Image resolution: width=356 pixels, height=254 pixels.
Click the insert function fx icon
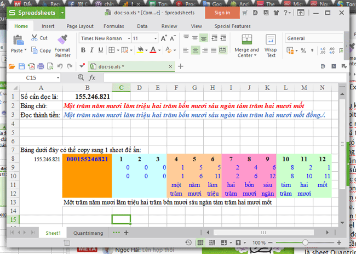click(94, 78)
